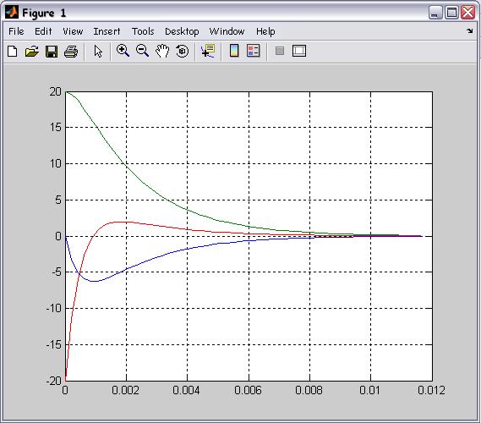Screen dimensions: 481x423
Task: Activate the Zoom In tool
Action: 123,51
